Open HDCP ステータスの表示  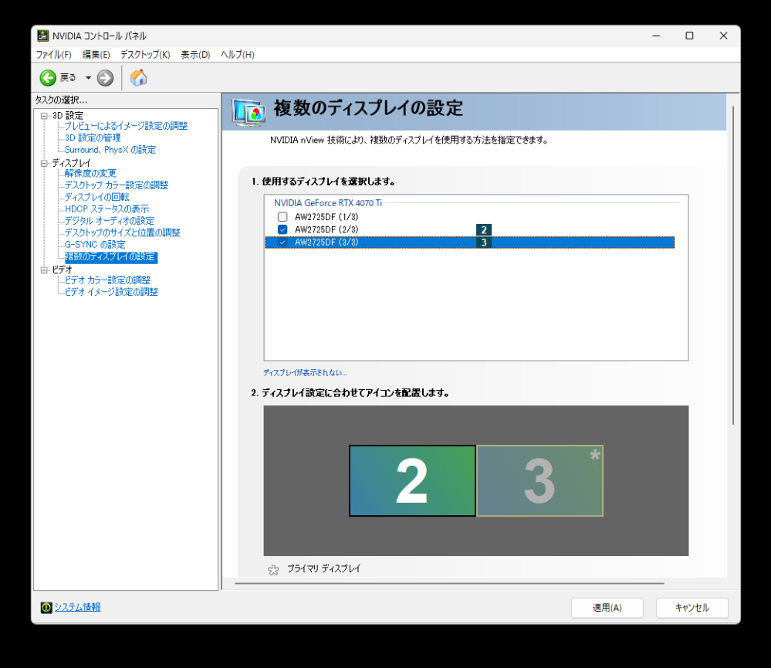point(107,209)
